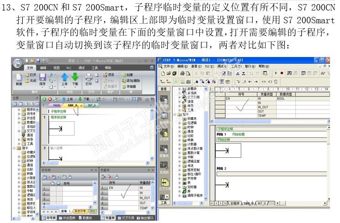Click the Open folder icon in Micro/WIN toolbar
Viewport: 340px width, 223px height.
tap(169, 73)
